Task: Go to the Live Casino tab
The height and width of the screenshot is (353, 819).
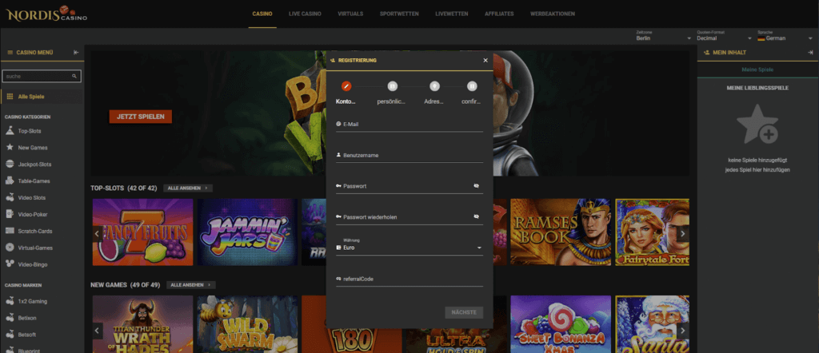Action: [305, 14]
